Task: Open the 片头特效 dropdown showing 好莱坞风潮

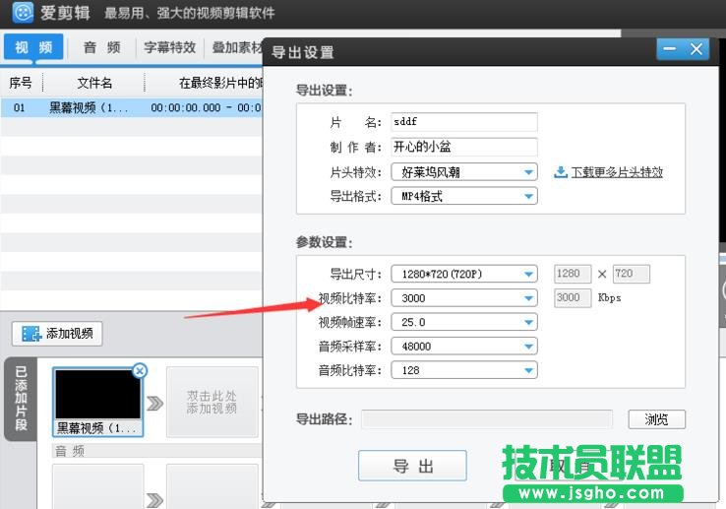Action: (464, 172)
